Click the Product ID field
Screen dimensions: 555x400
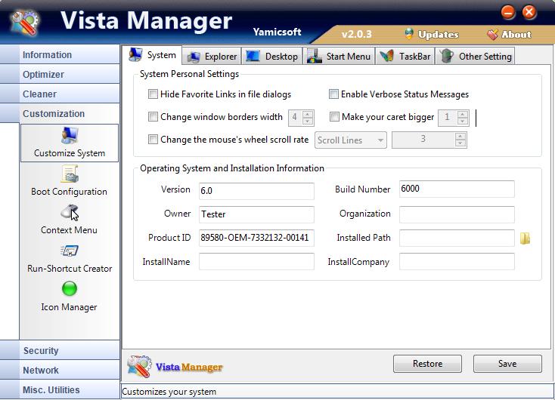point(256,238)
